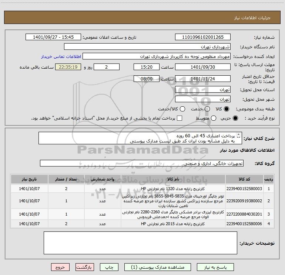
Task: Click the نام دستگاه خریدار field شهرداری تهران
Action: click(x=147, y=47)
